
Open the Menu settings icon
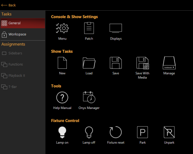(x=62, y=28)
